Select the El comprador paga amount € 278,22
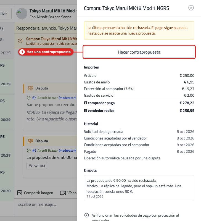This screenshot has height=221, width=201. point(187,103)
